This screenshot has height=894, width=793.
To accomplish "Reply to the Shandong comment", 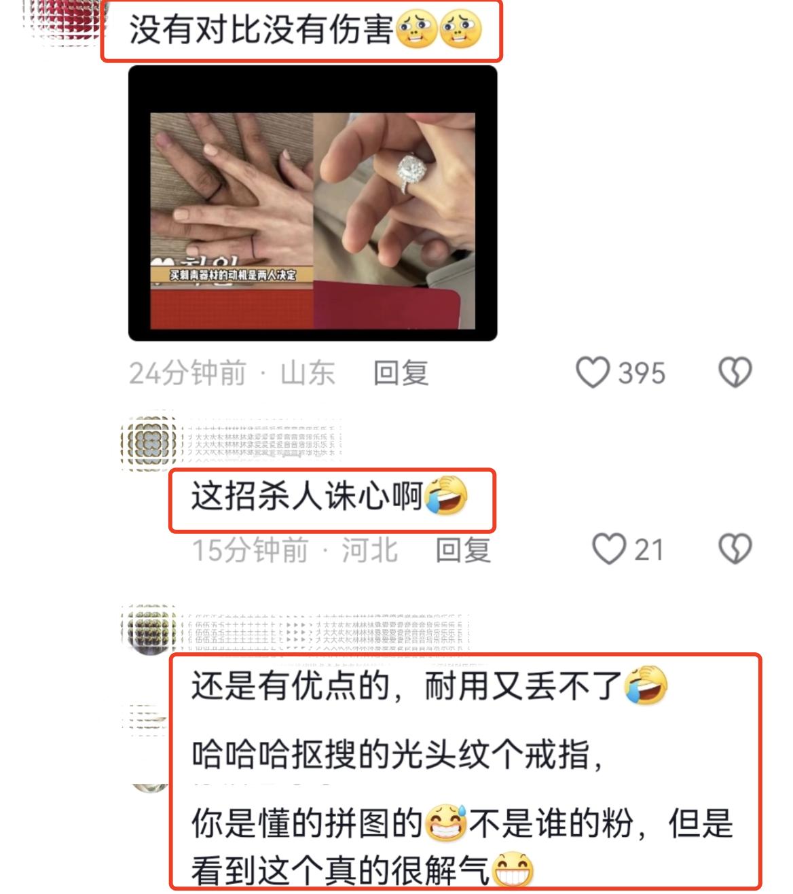I will [401, 373].
